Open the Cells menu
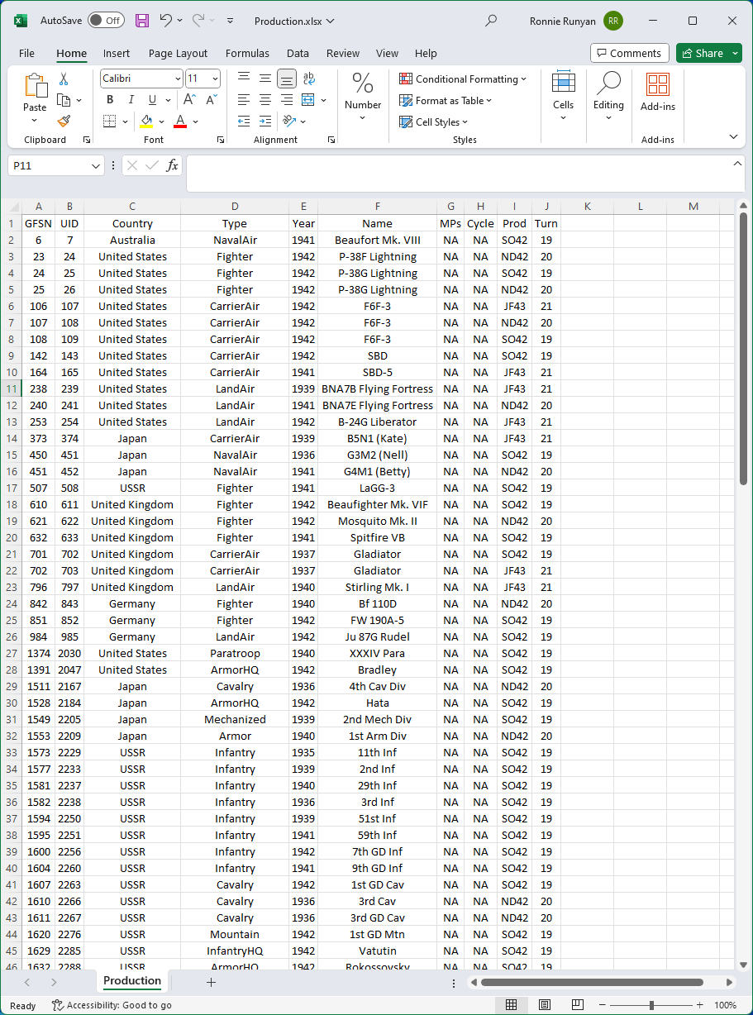753x1015 pixels. 563,96
